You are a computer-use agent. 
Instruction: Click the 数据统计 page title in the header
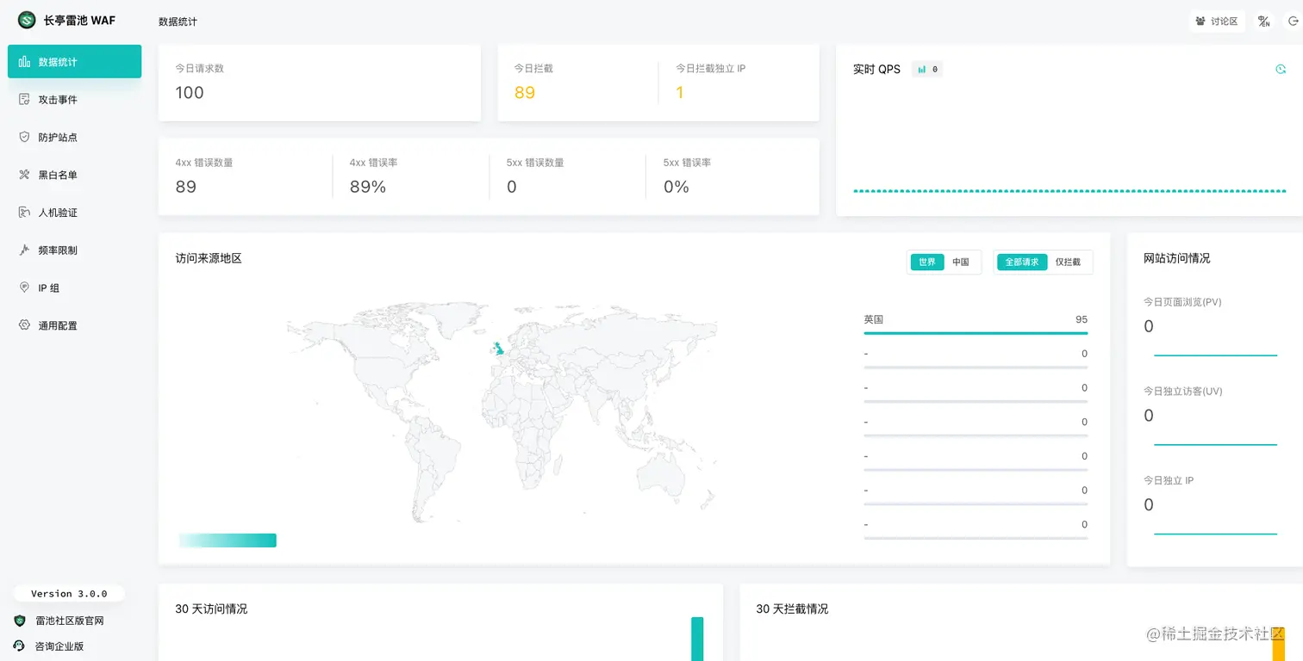tap(178, 22)
